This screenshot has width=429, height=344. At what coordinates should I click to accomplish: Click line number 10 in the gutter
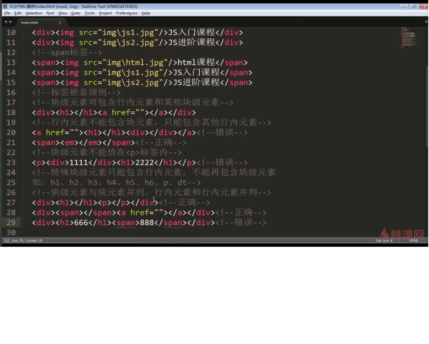11,32
